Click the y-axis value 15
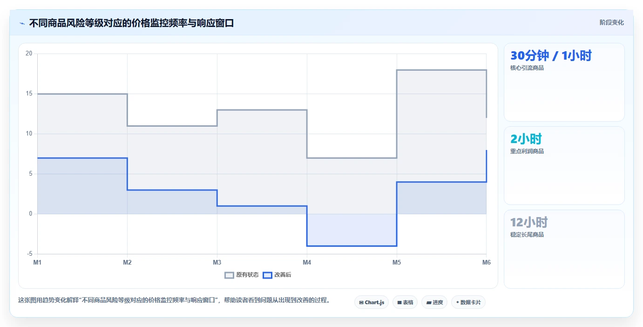Image resolution: width=643 pixels, height=327 pixels. tap(29, 94)
